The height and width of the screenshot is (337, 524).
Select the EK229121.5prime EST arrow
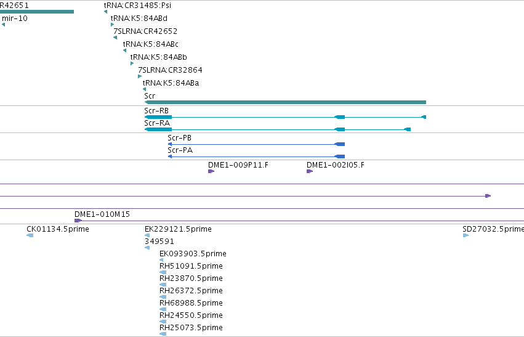147,235
